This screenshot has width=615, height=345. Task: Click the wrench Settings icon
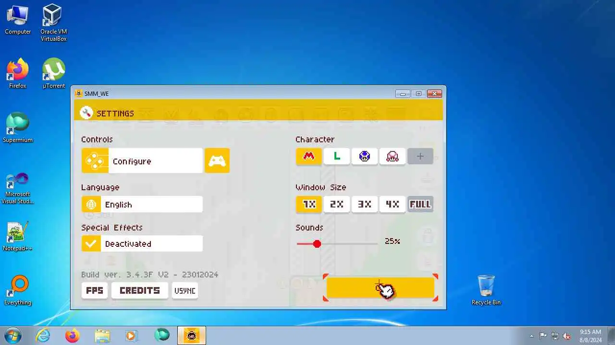(86, 113)
